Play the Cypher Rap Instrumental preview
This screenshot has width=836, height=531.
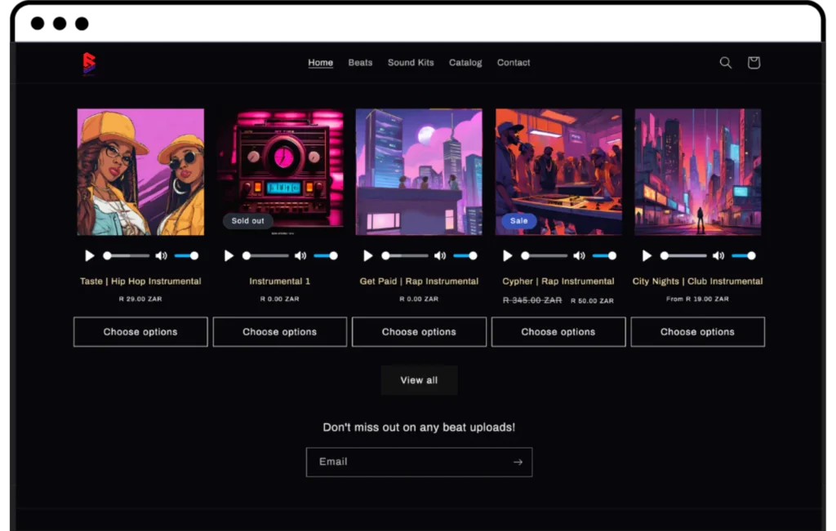(x=507, y=255)
